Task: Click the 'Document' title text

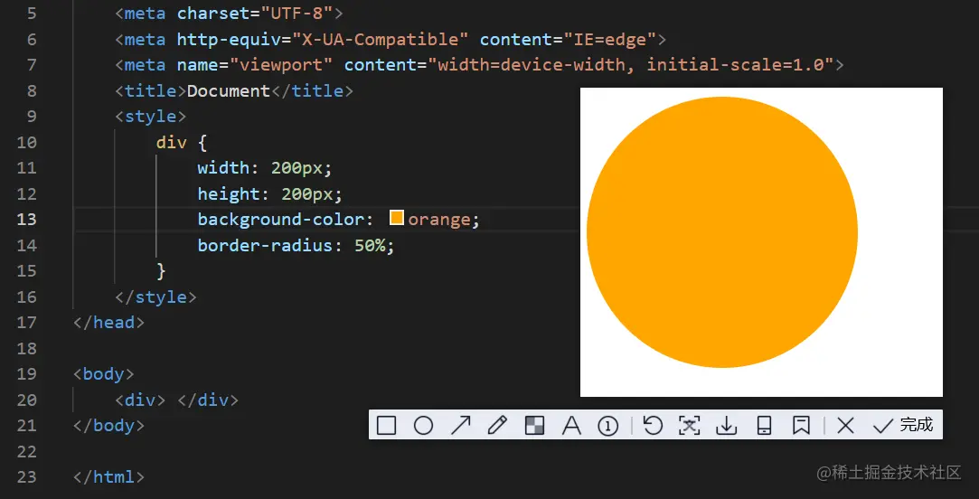Action: [x=229, y=91]
